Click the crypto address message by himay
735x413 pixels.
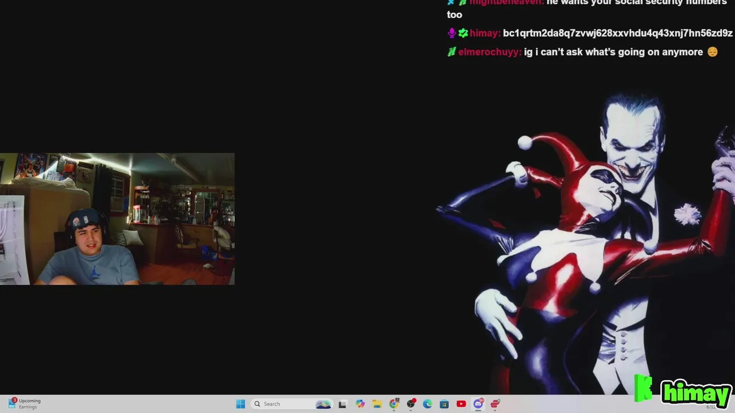(x=618, y=33)
